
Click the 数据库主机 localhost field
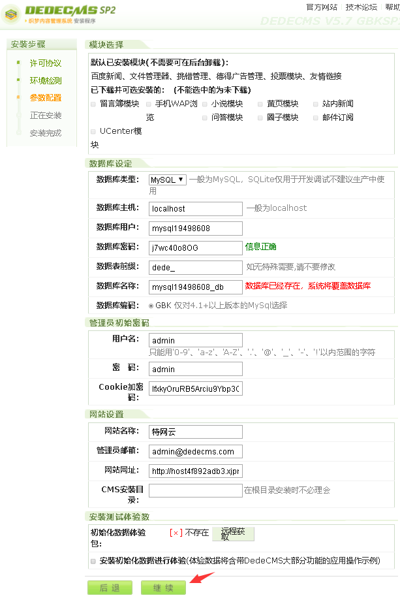click(x=195, y=209)
